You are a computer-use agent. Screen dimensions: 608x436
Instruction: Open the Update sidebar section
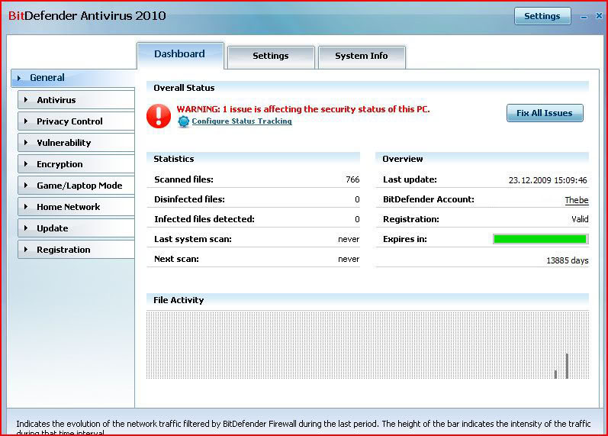(x=76, y=228)
